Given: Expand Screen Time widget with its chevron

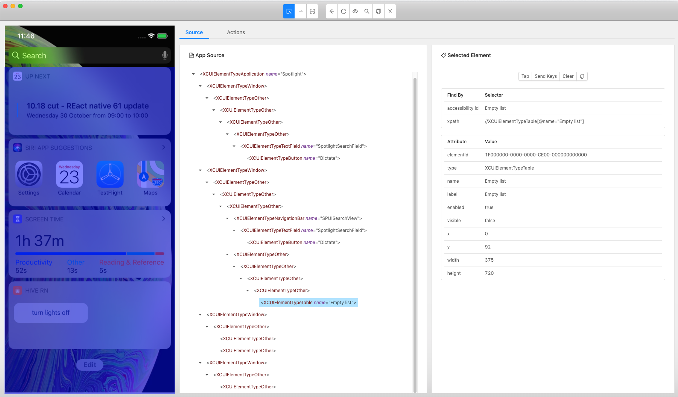Looking at the screenshot, I should tap(164, 219).
